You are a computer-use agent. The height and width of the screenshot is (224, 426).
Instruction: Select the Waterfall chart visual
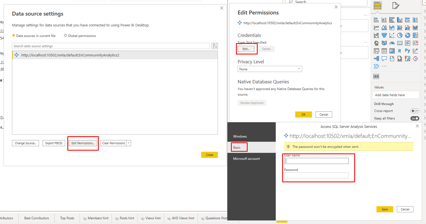376,35
